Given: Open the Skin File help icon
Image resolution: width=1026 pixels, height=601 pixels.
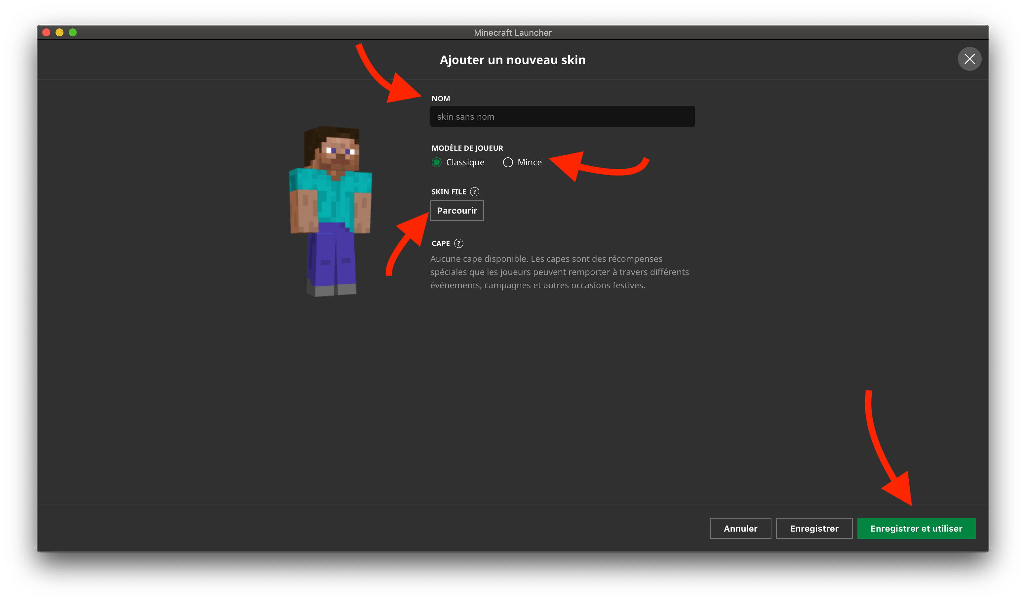Looking at the screenshot, I should click(474, 192).
